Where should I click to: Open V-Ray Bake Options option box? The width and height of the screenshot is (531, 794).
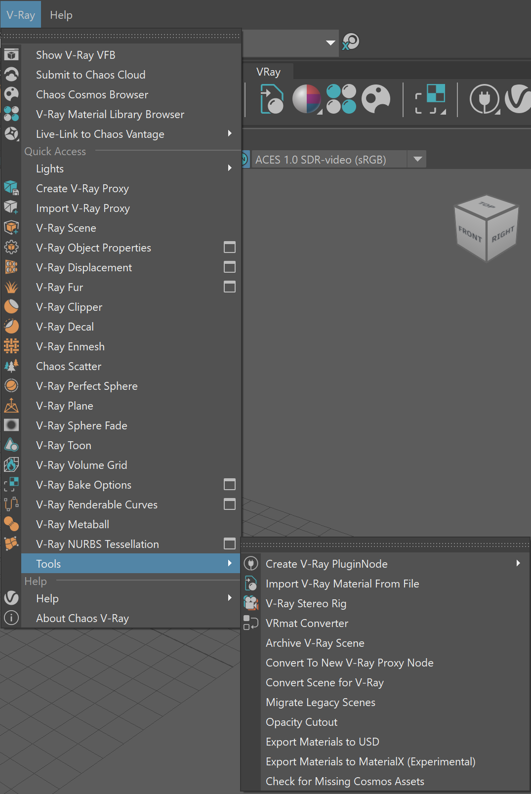point(230,484)
